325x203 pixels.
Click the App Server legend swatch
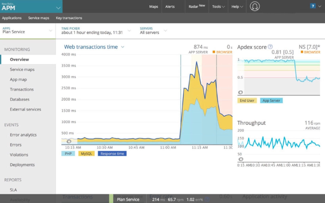271,100
